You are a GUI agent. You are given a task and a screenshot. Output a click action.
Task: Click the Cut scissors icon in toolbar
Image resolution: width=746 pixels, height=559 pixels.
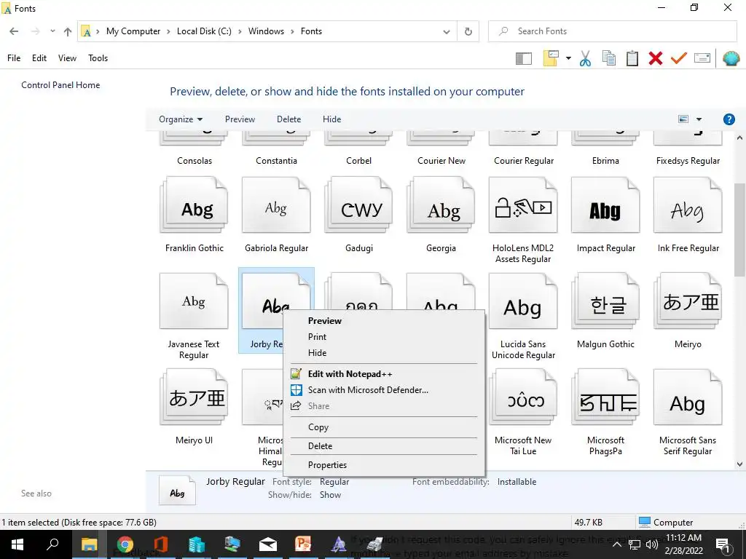tap(585, 58)
